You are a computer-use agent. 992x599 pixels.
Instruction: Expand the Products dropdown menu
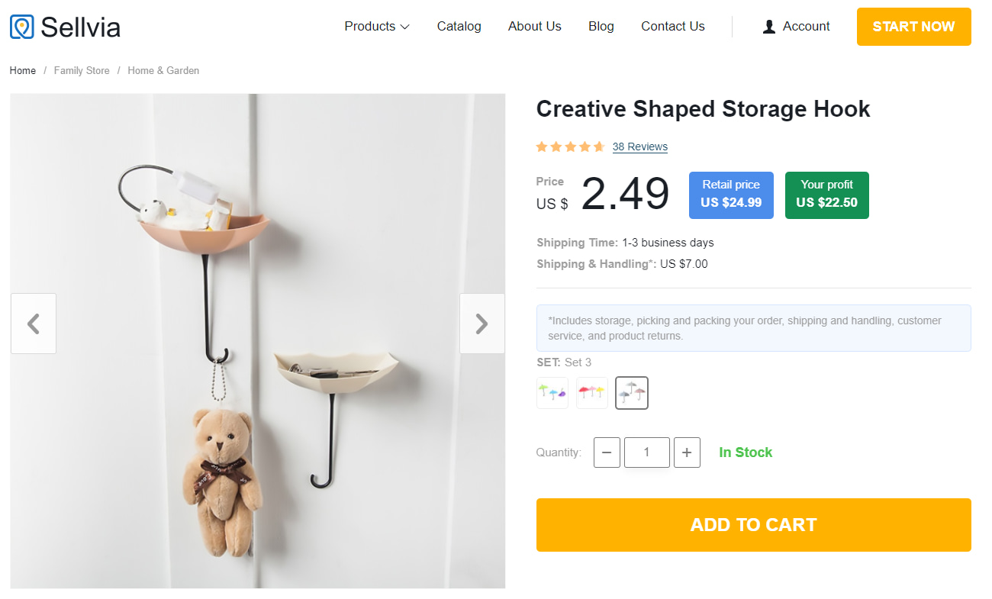[x=377, y=27]
